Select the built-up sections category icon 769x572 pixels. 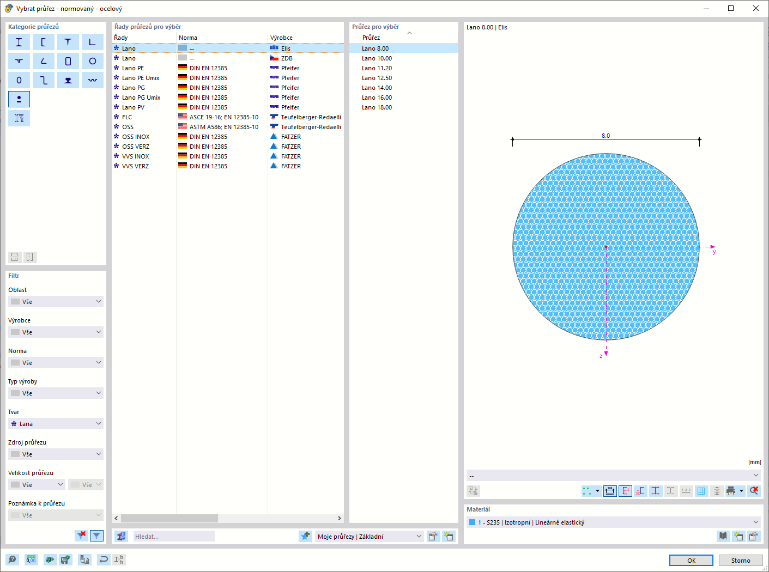[19, 118]
